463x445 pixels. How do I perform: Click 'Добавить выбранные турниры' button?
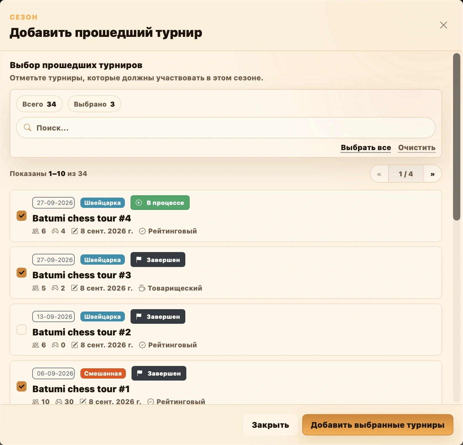click(378, 425)
